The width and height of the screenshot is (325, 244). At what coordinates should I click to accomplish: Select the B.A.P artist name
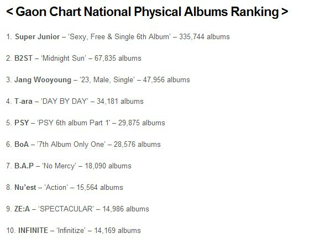pos(24,166)
